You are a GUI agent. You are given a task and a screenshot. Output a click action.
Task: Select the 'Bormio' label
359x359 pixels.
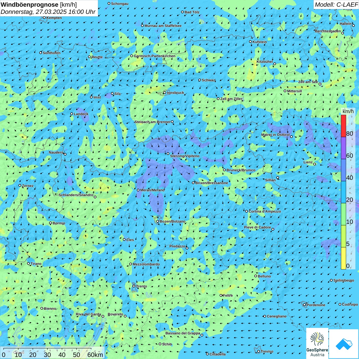coord(59,223)
